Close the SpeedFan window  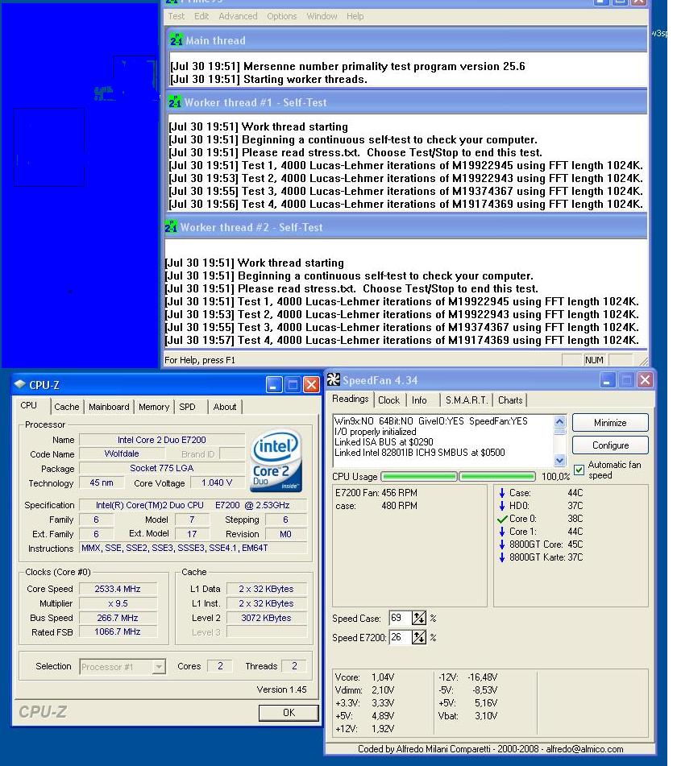pyautogui.click(x=645, y=380)
